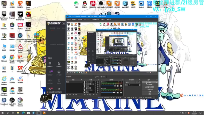Toggle lock on 图像 source
204x115 pixels.
click(x=98, y=92)
